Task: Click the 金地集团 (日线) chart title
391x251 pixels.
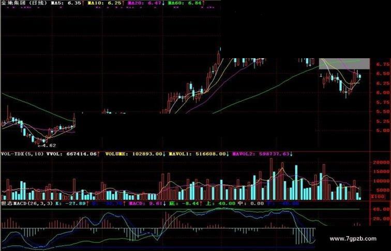Action: pos(24,3)
